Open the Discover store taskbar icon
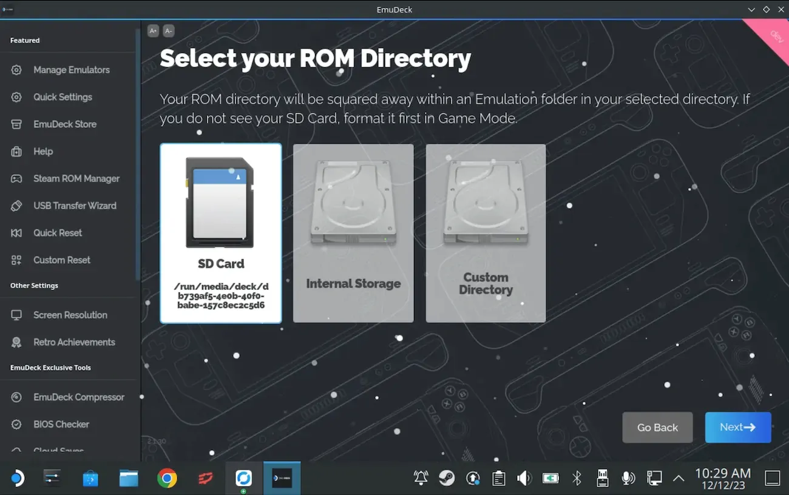Image resolution: width=789 pixels, height=495 pixels. 90,479
